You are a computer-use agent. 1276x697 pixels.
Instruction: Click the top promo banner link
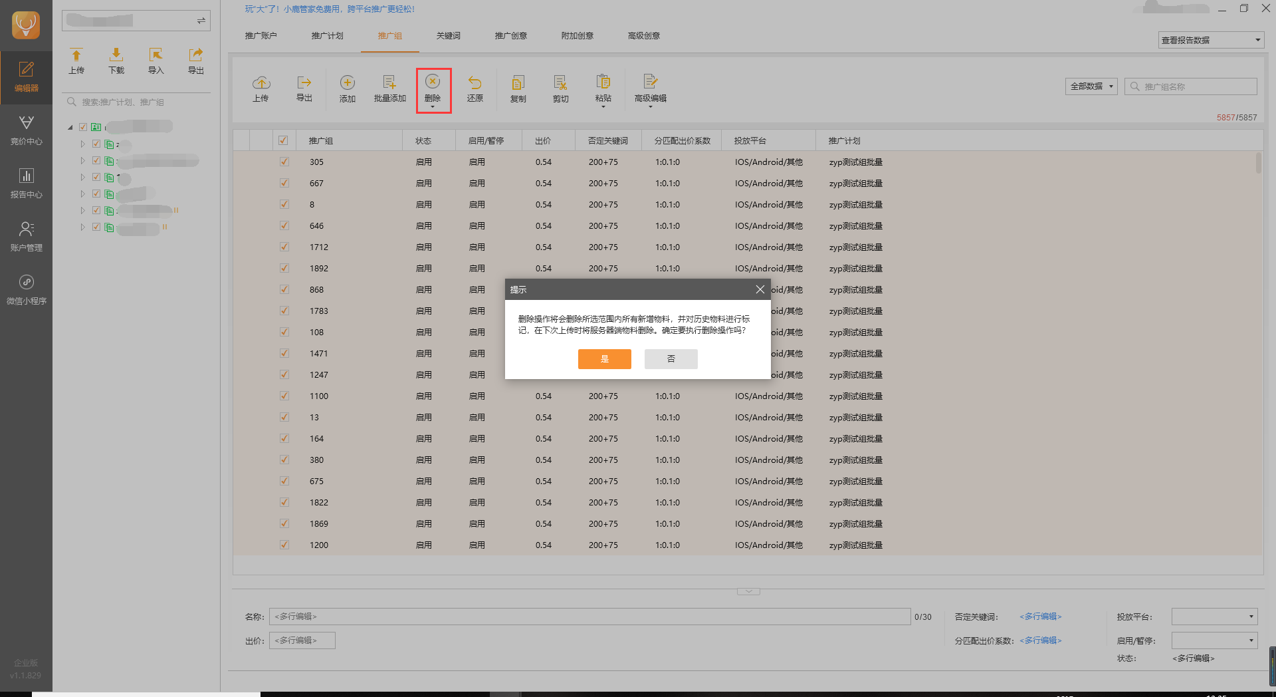[x=330, y=9]
